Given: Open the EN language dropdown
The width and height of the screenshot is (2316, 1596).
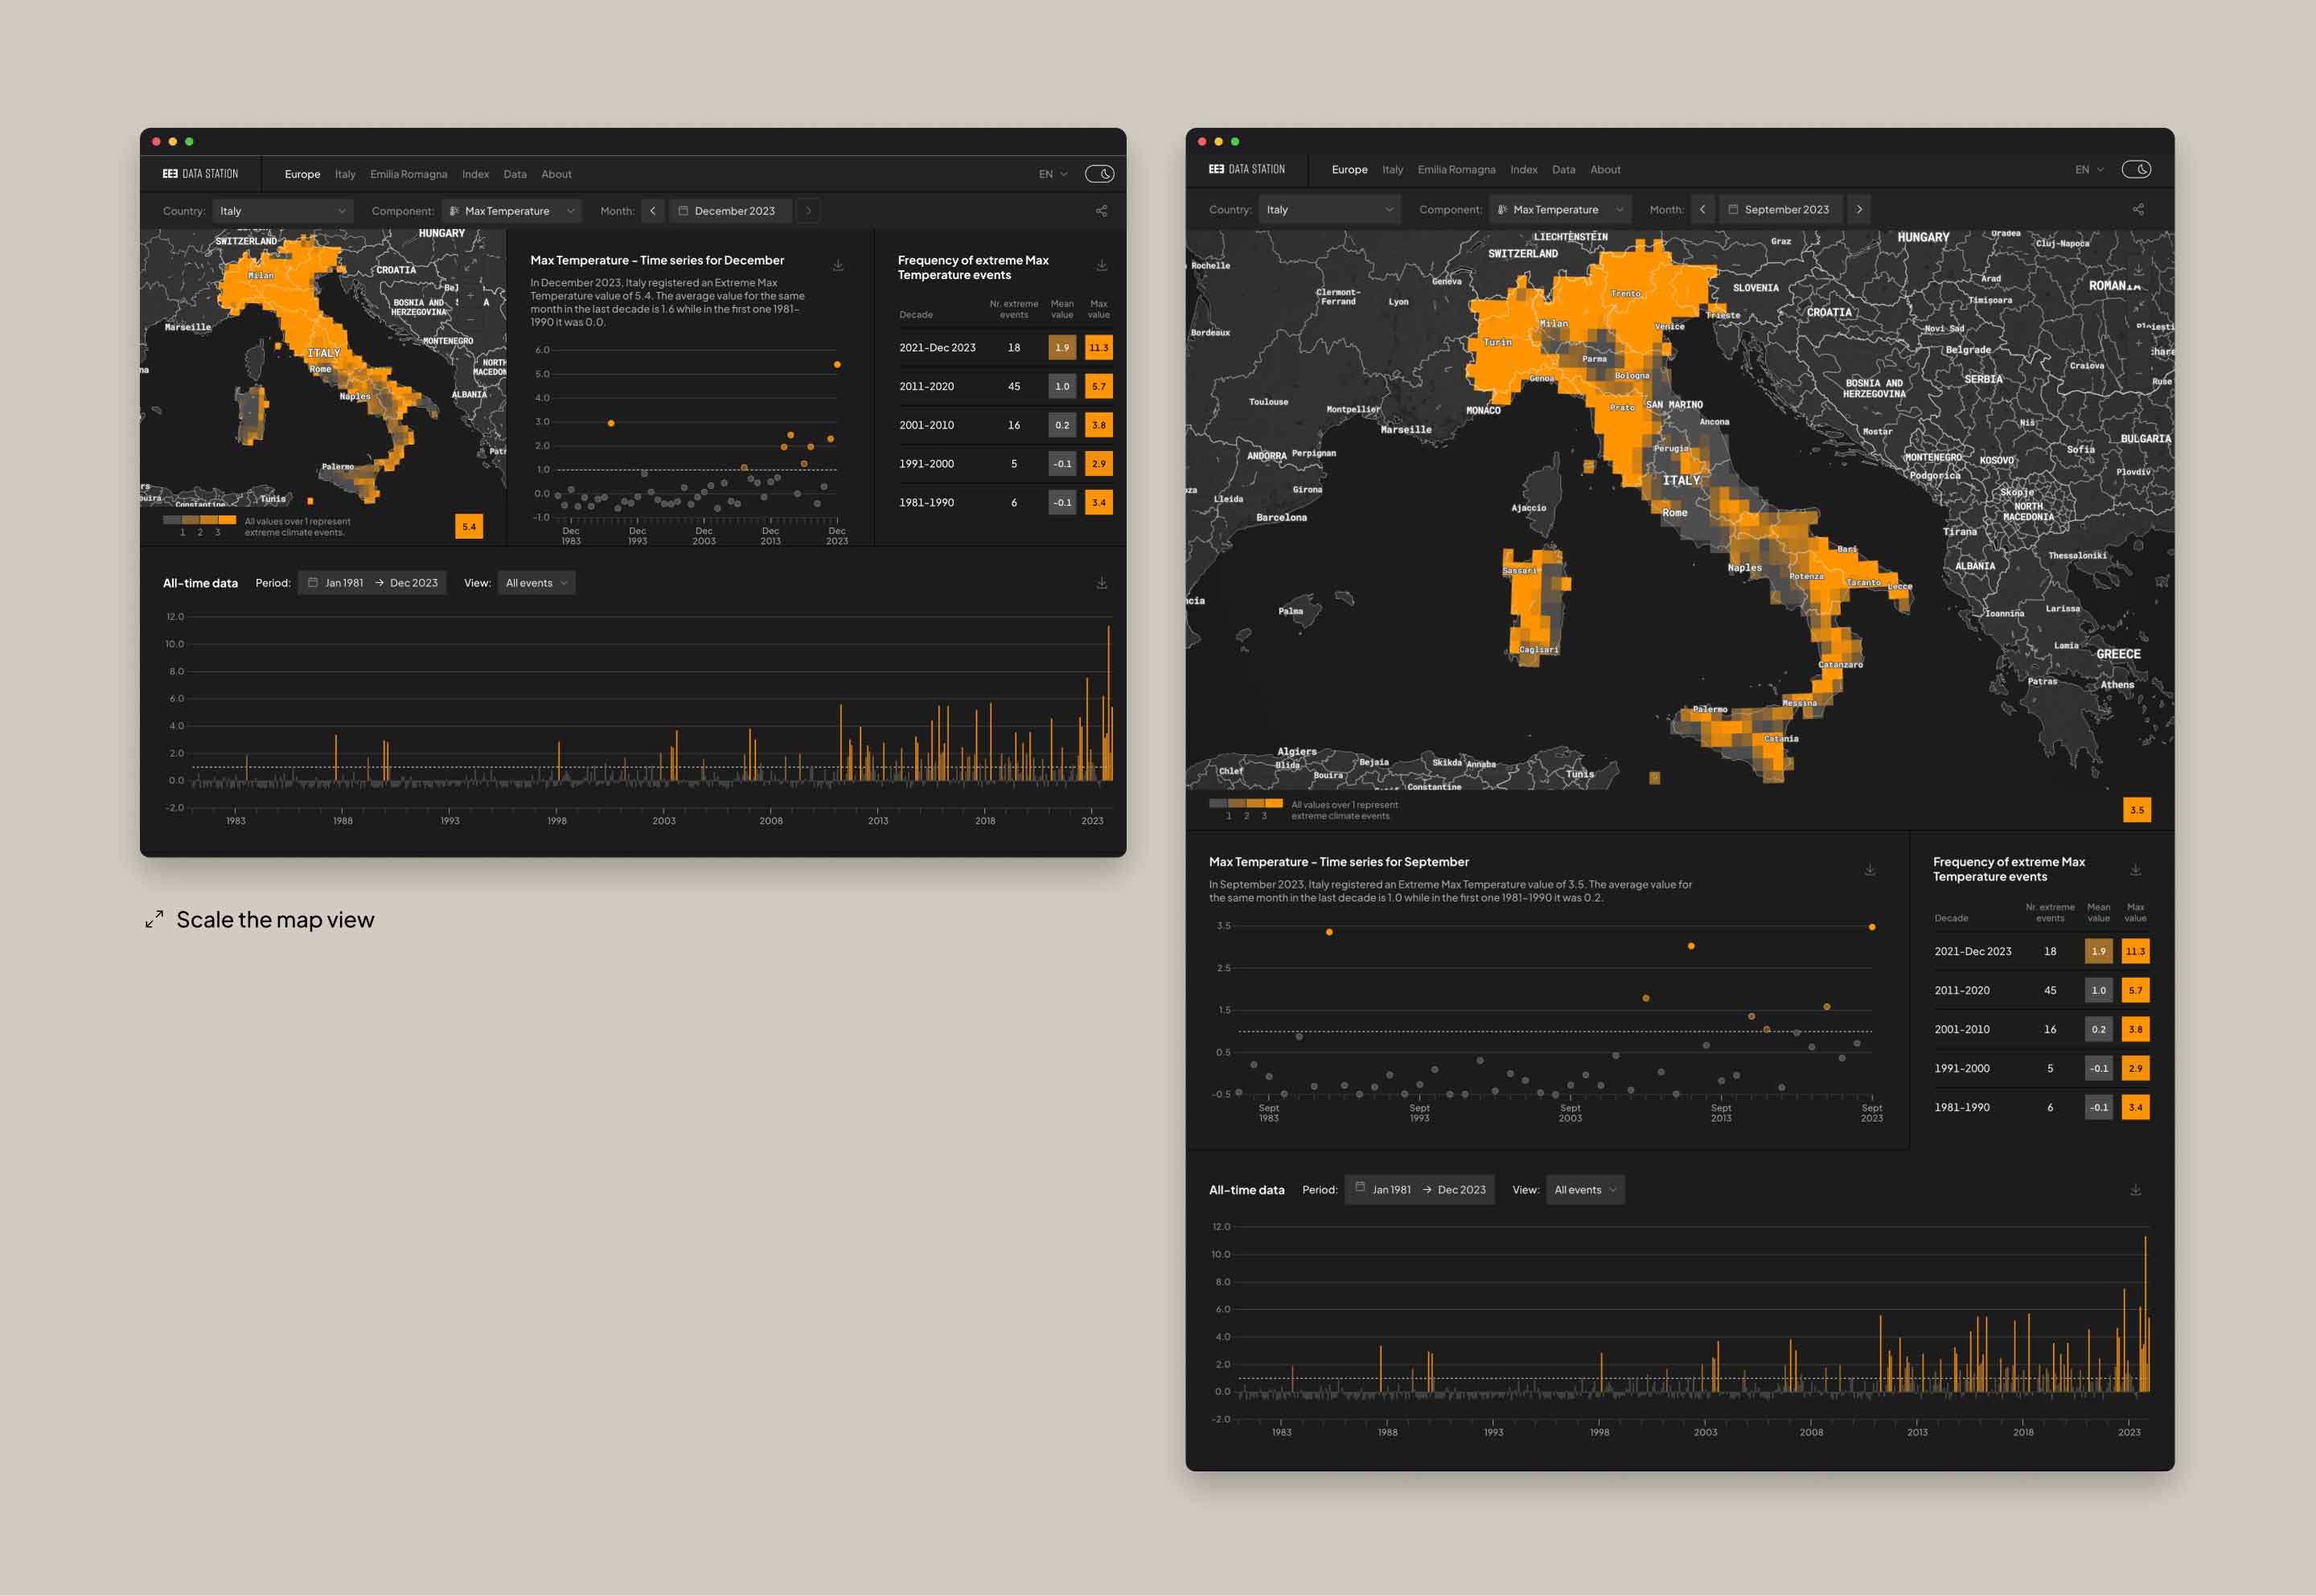Looking at the screenshot, I should [x=1050, y=173].
